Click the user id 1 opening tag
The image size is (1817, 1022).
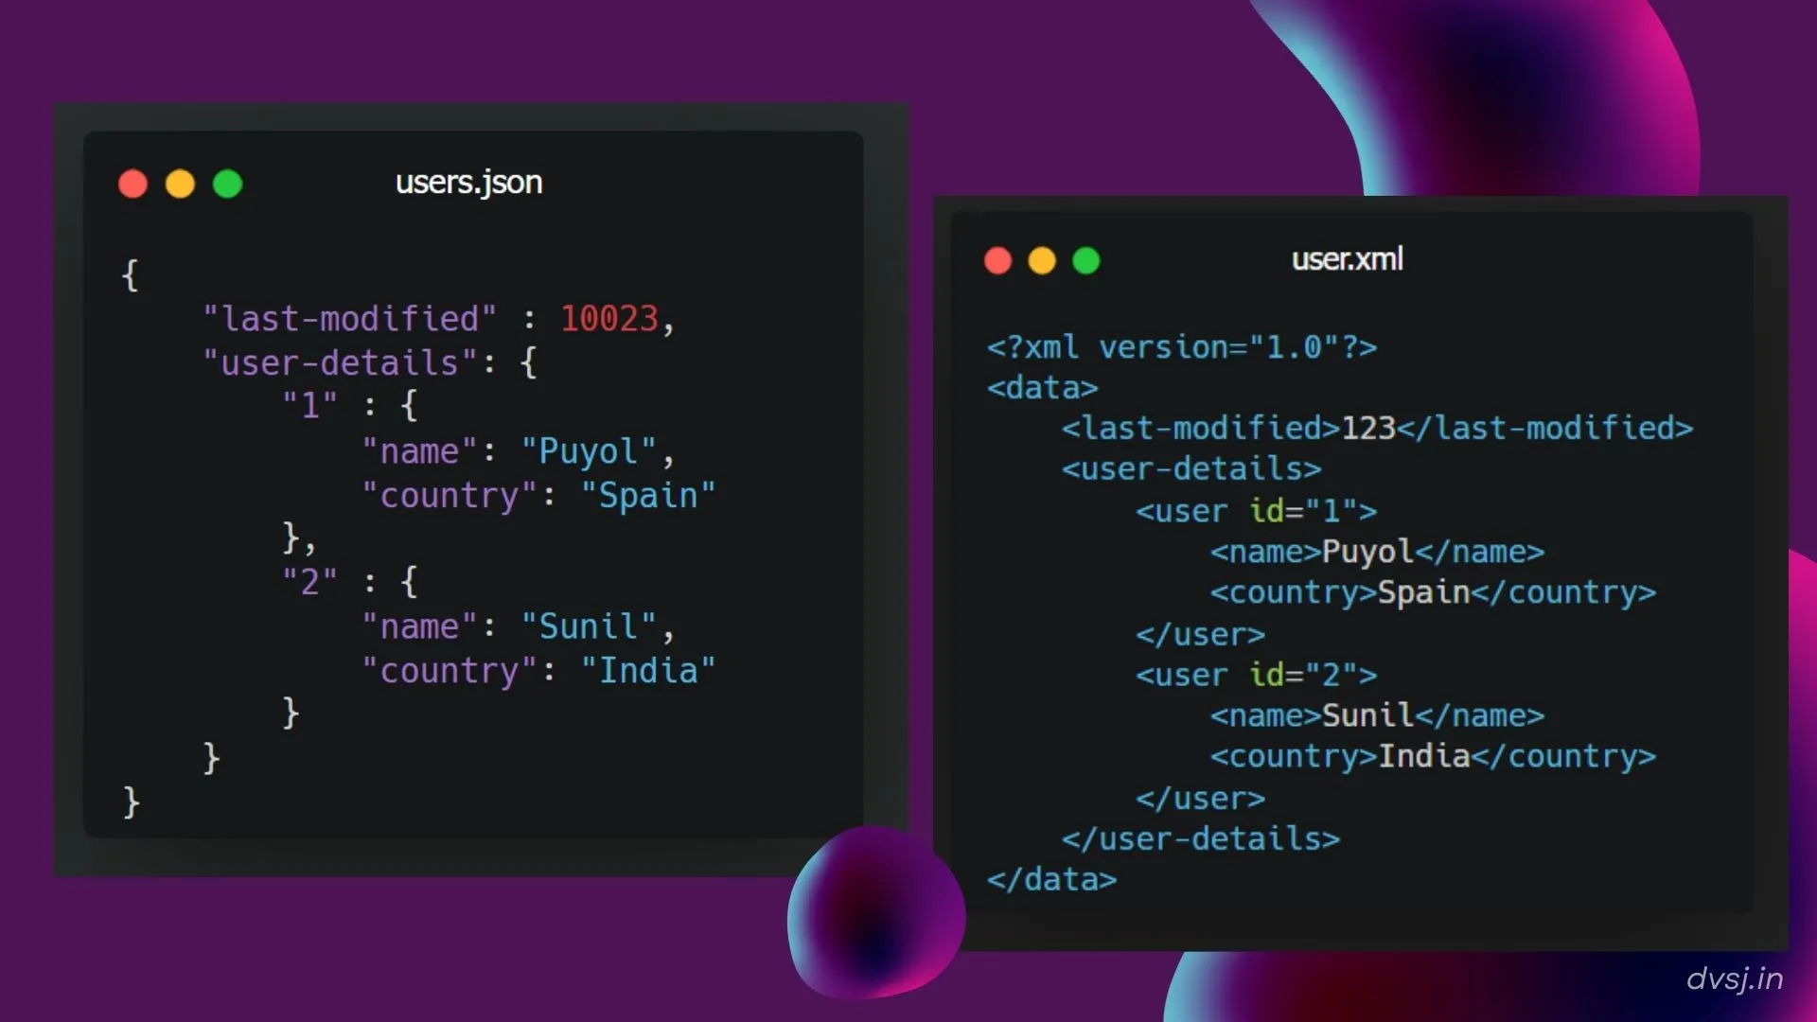tap(1255, 511)
